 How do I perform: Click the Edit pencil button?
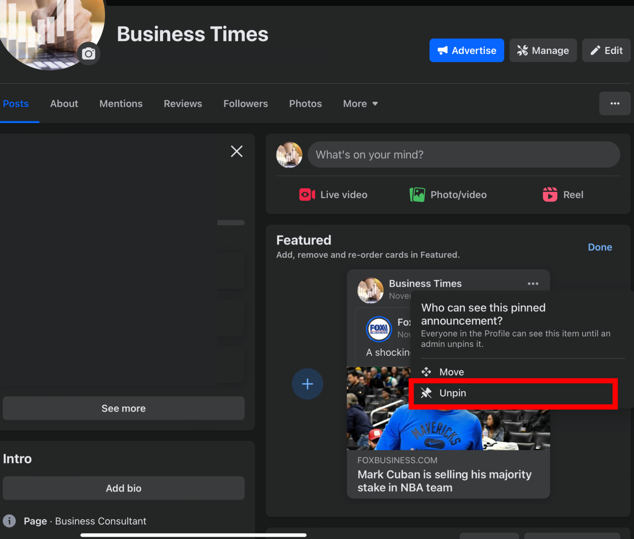(x=606, y=51)
